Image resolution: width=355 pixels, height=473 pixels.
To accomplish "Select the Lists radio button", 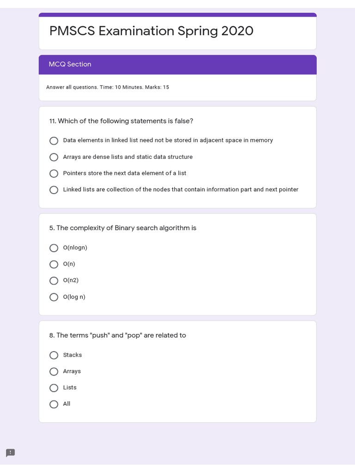I will pyautogui.click(x=54, y=388).
